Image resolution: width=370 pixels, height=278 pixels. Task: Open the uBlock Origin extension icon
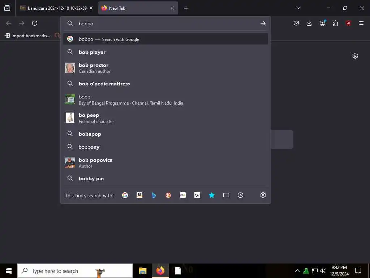[348, 23]
